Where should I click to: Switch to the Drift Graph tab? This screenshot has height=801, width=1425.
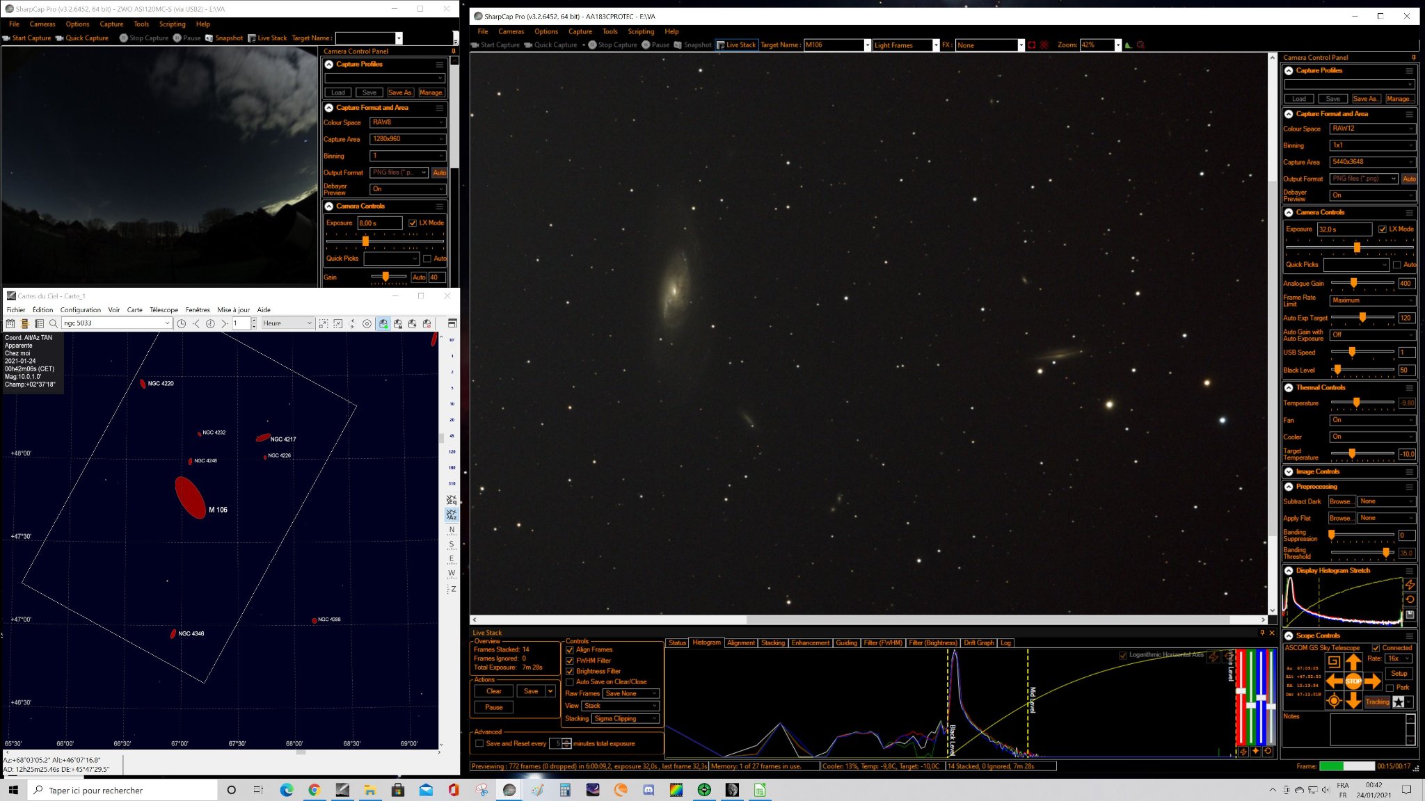979,643
